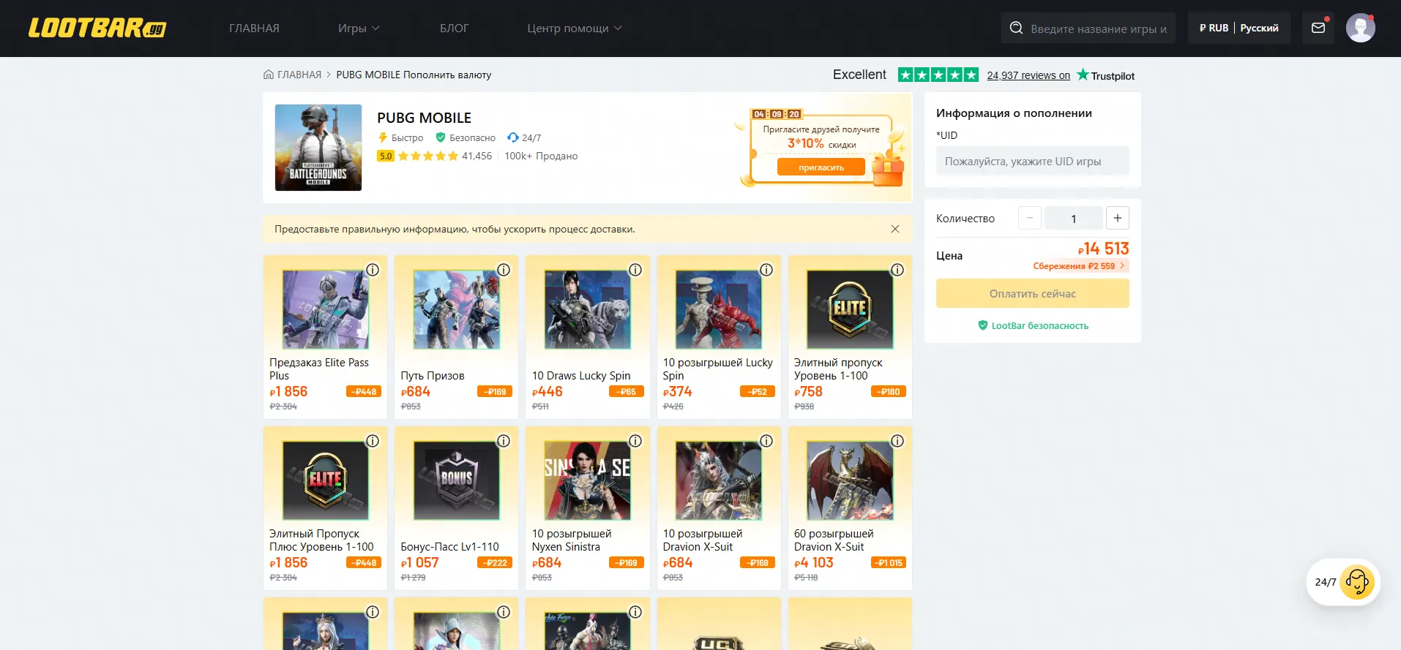Click the ₽4 103 price
Screen dimensions: 1401x650
point(814,563)
